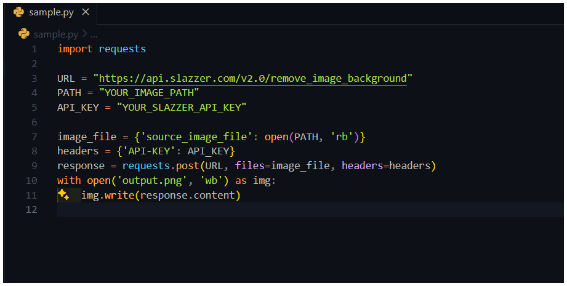This screenshot has width=567, height=286.
Task: Open the breadcrumb ellipsis symbols menu
Action: click(94, 35)
